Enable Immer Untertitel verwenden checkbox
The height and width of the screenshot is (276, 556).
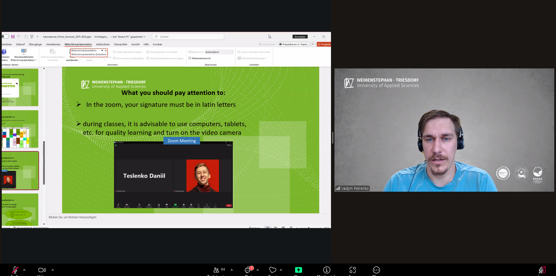[x=239, y=52]
